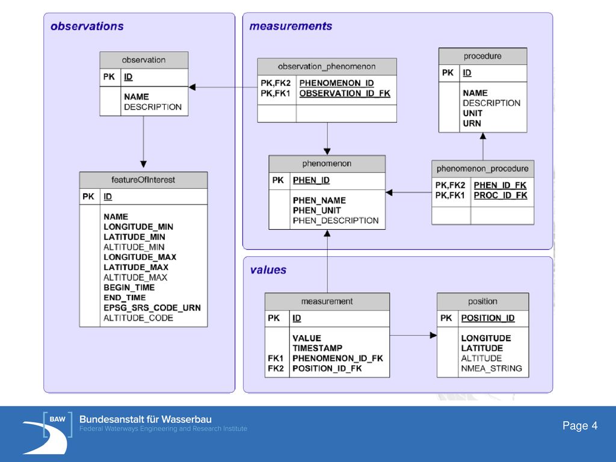Select the 'featureOfInterest' table header
Image resolution: width=616 pixels, height=462 pixels.
click(143, 180)
